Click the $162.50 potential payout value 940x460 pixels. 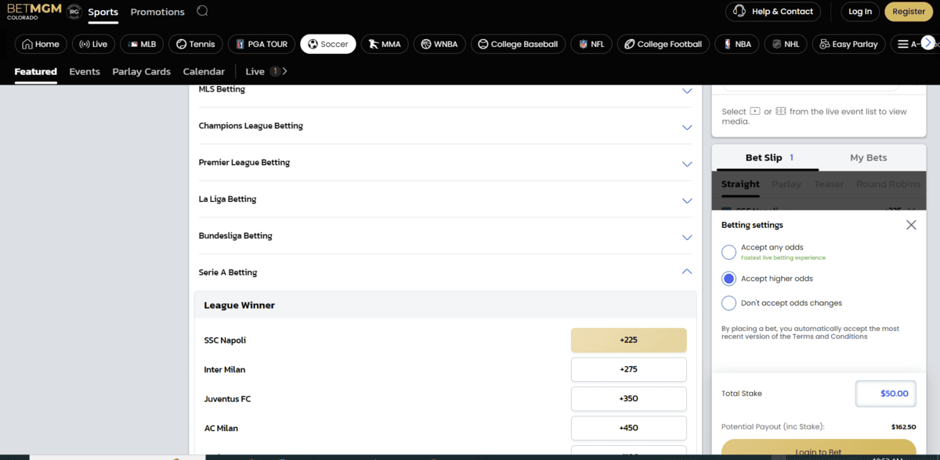[x=903, y=427]
